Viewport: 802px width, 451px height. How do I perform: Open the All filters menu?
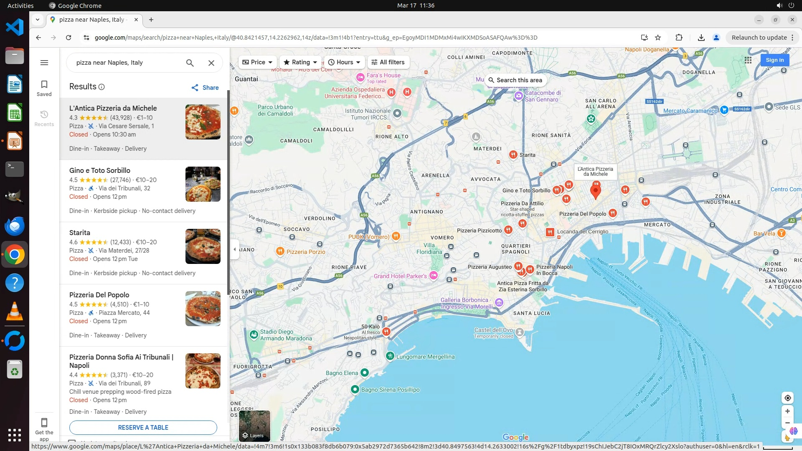[x=388, y=62]
